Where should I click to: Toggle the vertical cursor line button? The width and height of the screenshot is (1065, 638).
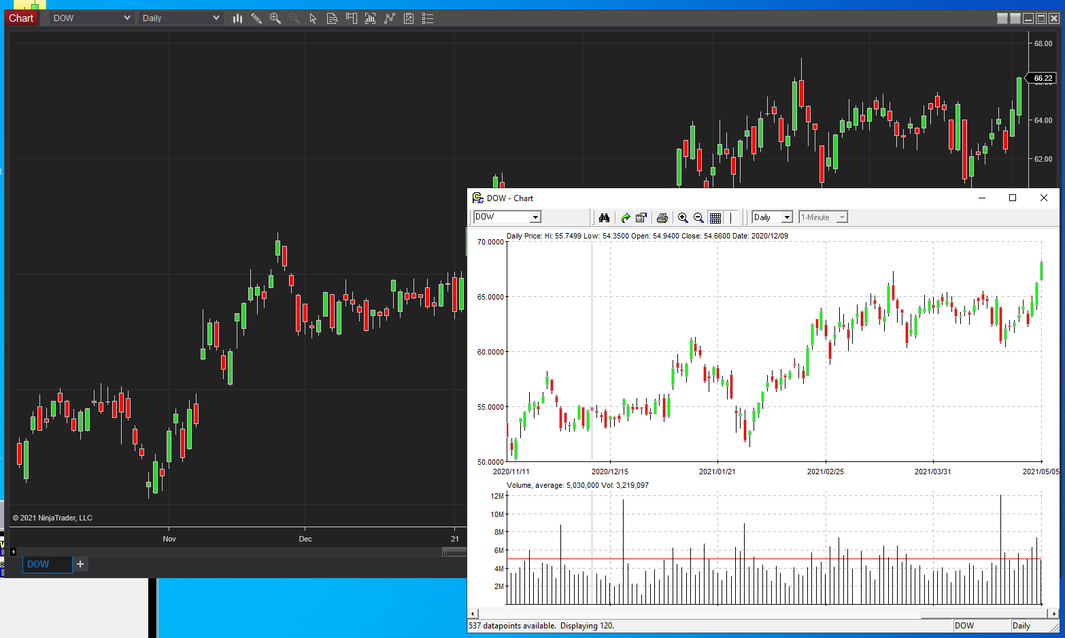pos(731,217)
